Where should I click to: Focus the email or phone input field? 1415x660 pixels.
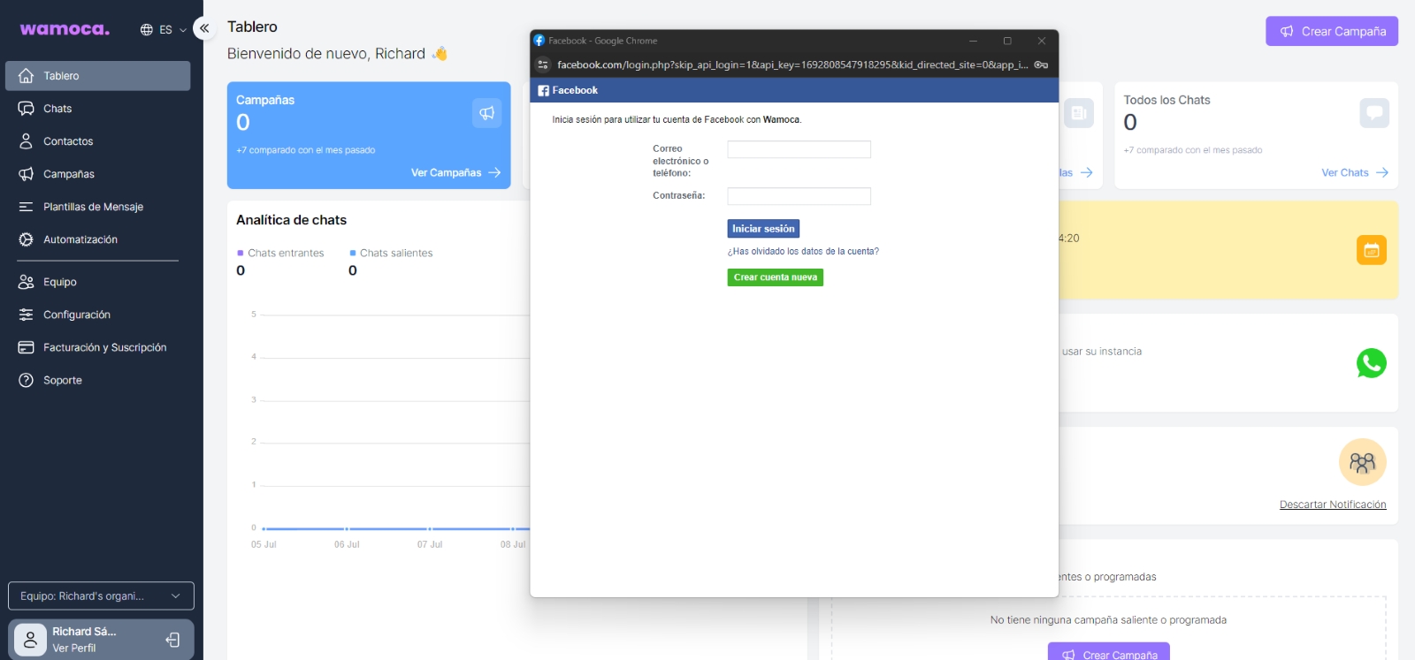tap(799, 149)
